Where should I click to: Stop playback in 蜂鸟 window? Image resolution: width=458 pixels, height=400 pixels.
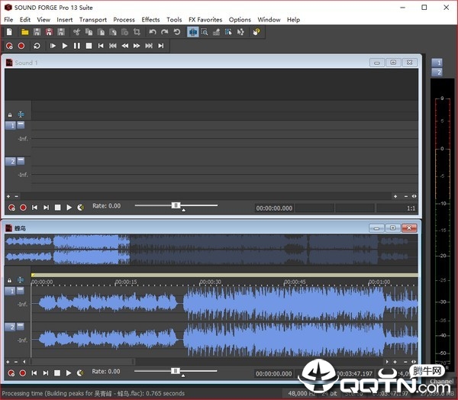(x=57, y=373)
